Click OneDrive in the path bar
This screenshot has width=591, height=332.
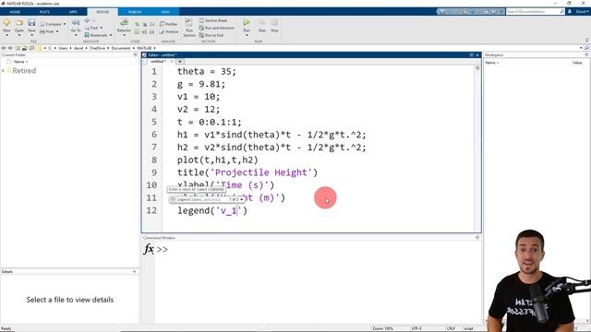point(97,48)
